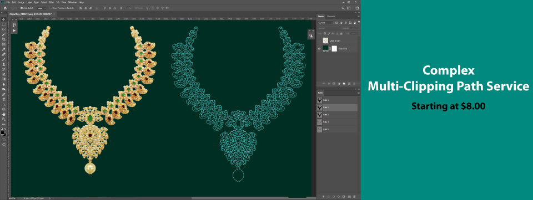
Task: Open the collapsed Actions panel play icon
Action: (x=14, y=30)
